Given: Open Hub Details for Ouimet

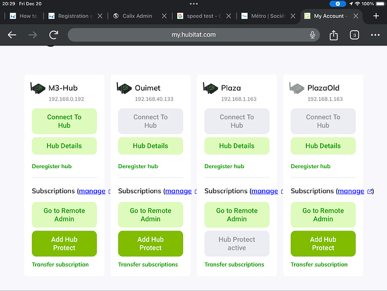Looking at the screenshot, I should point(150,146).
